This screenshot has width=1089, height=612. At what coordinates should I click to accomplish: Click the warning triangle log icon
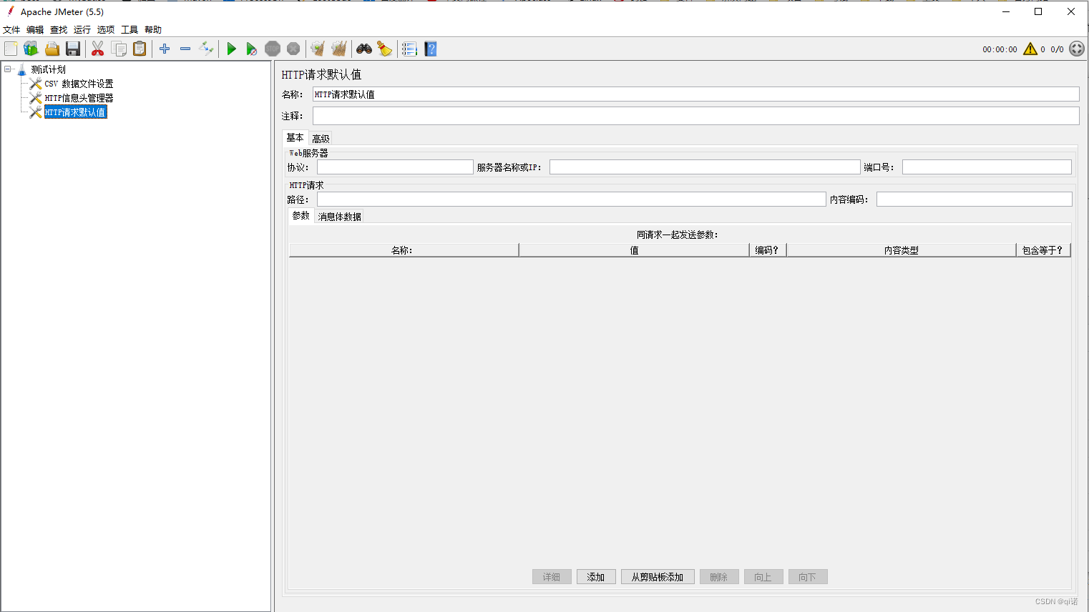click(x=1030, y=49)
